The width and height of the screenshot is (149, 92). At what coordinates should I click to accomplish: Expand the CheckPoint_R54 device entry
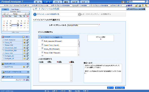(x=3, y=48)
